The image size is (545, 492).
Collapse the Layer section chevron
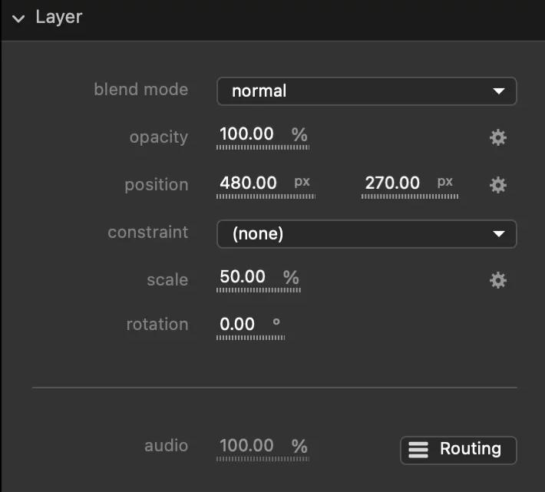(18, 18)
